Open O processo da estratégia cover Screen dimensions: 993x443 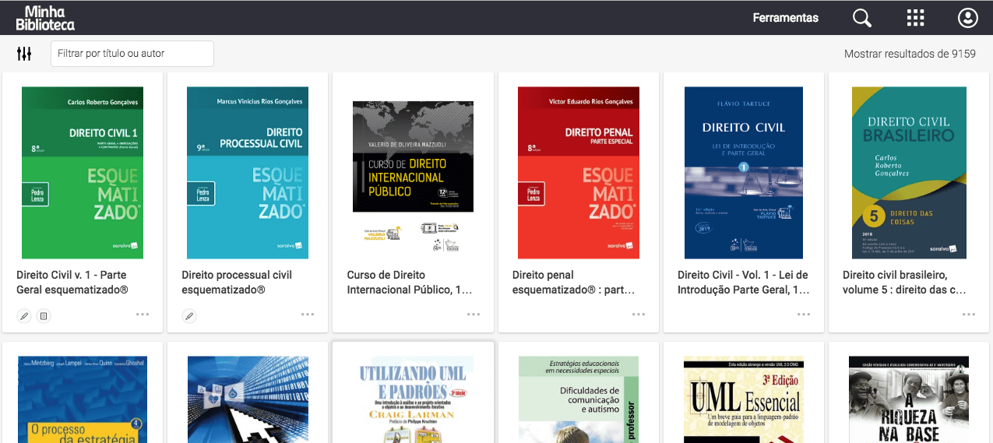pos(83,399)
